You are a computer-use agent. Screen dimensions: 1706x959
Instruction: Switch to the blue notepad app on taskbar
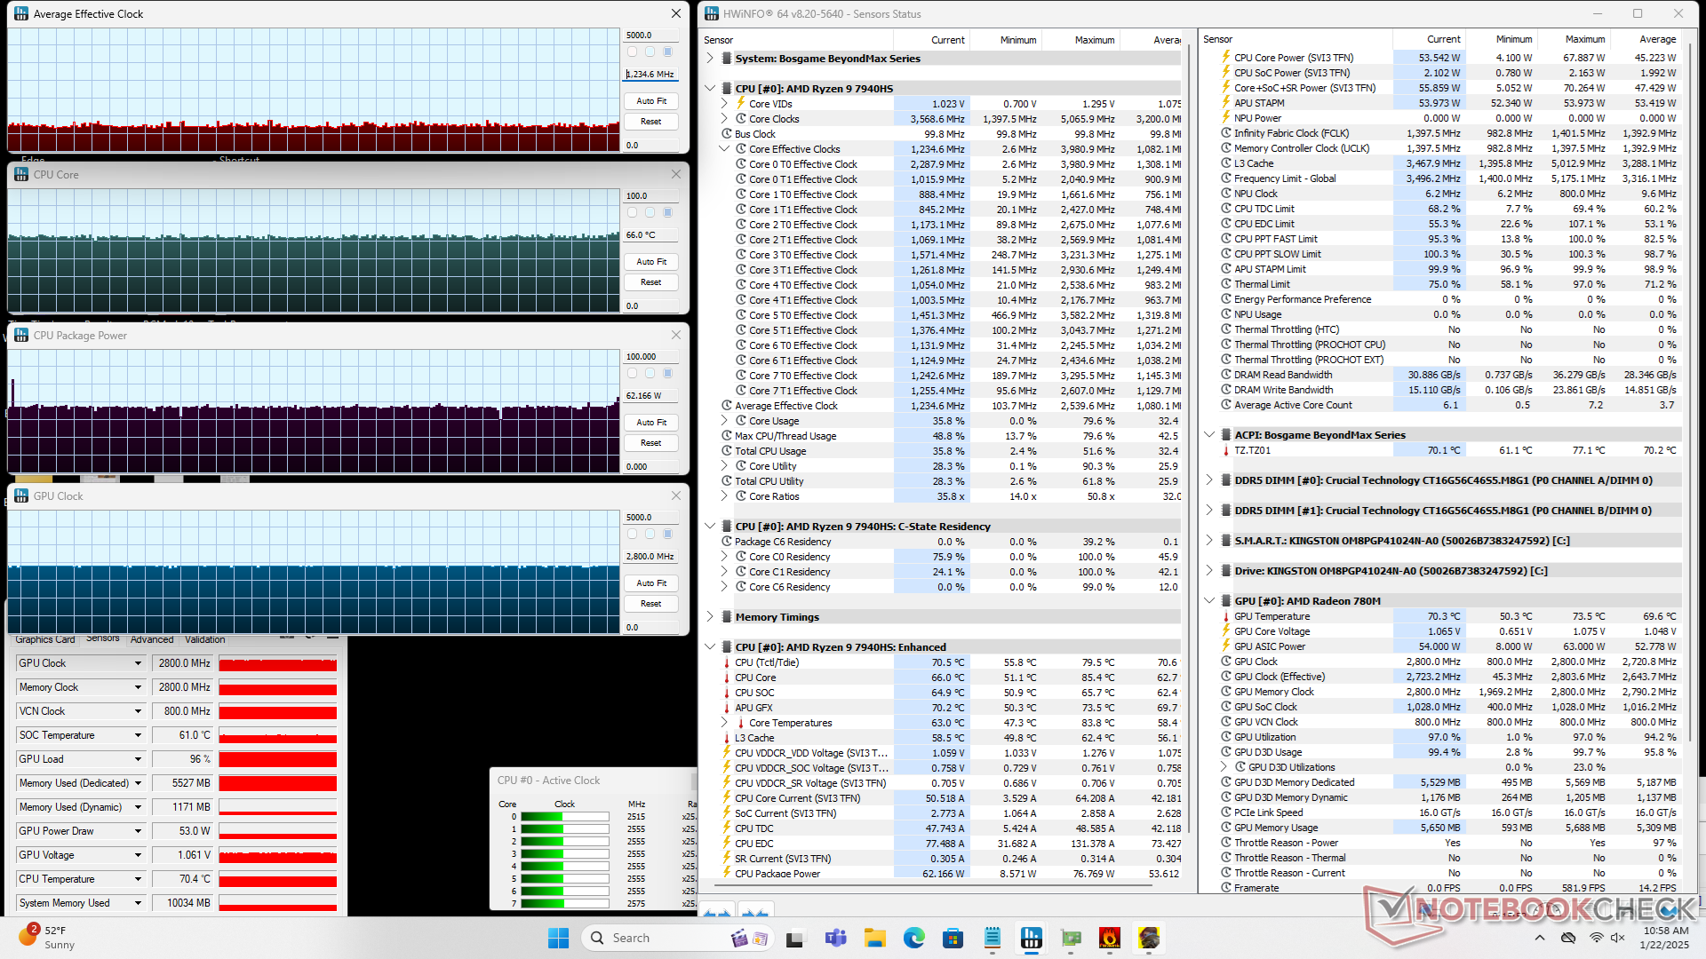point(992,938)
